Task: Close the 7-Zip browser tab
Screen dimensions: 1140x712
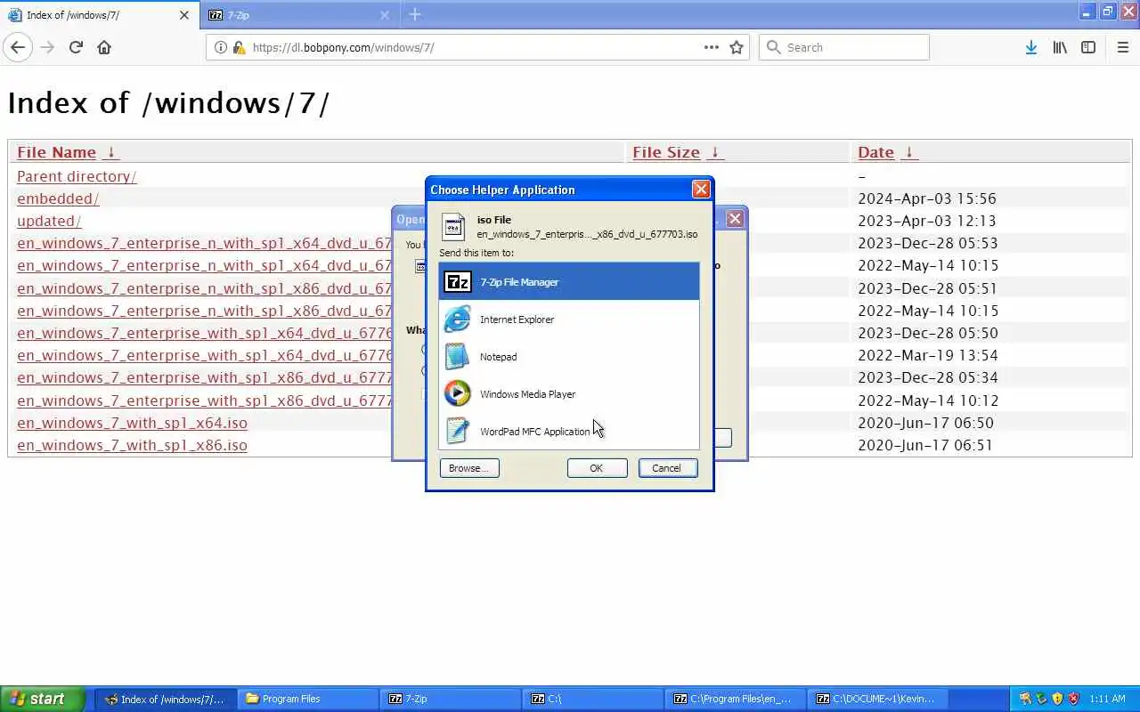Action: coord(385,15)
